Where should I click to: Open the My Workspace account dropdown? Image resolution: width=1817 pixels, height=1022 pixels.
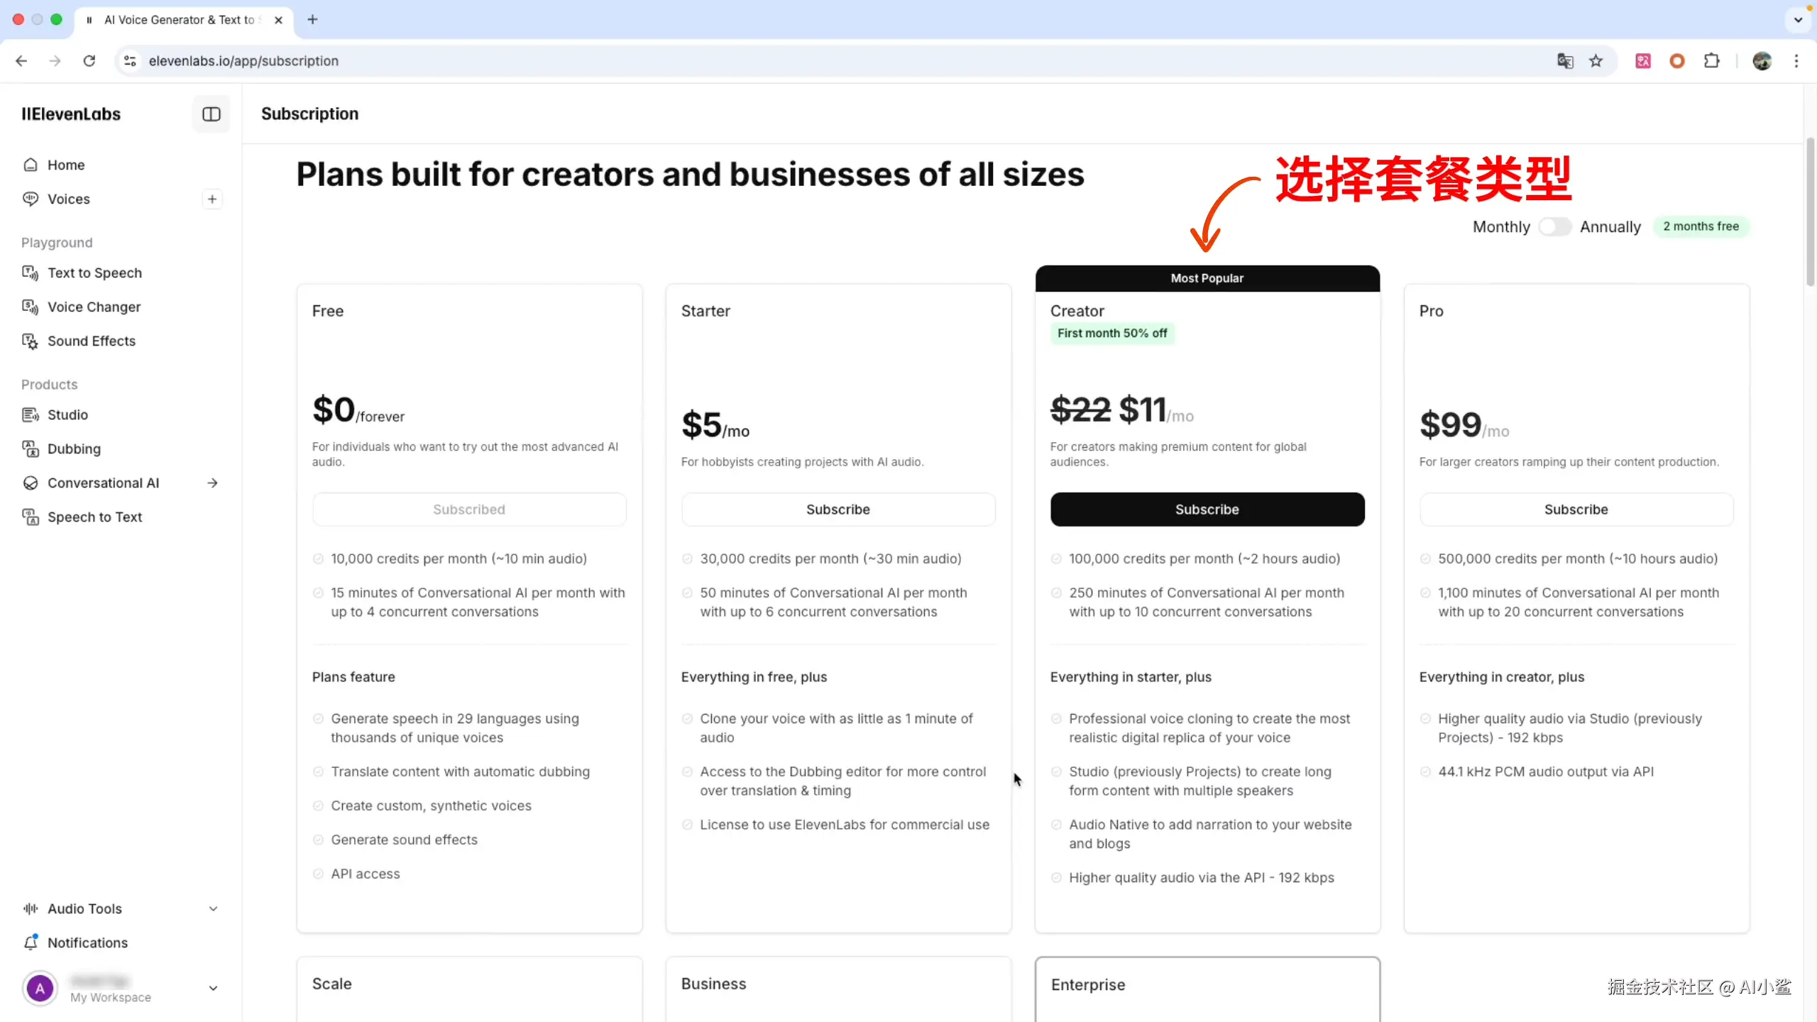pos(212,989)
